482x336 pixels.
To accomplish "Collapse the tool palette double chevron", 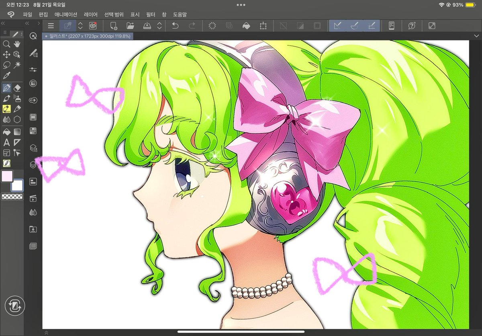I will [x=3, y=24].
